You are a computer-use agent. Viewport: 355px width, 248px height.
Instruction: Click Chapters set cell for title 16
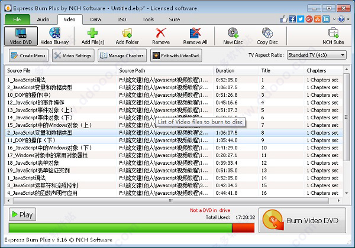(322, 193)
